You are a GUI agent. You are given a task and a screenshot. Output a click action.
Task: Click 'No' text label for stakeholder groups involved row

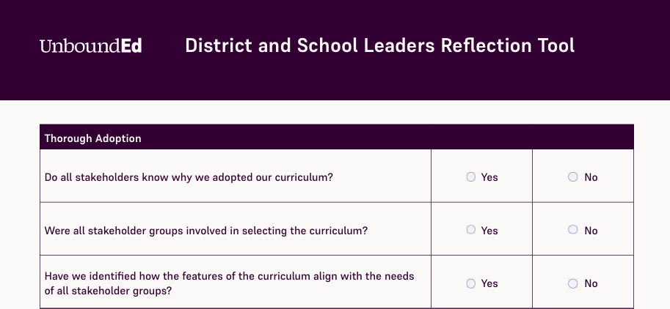pos(591,231)
